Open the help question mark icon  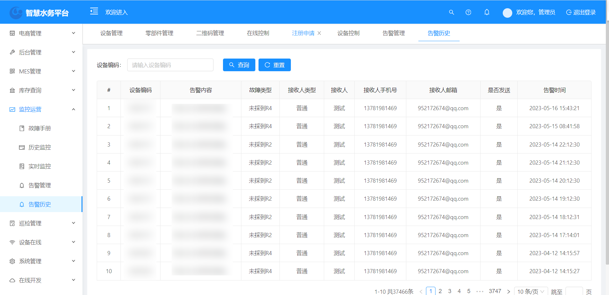tap(468, 12)
